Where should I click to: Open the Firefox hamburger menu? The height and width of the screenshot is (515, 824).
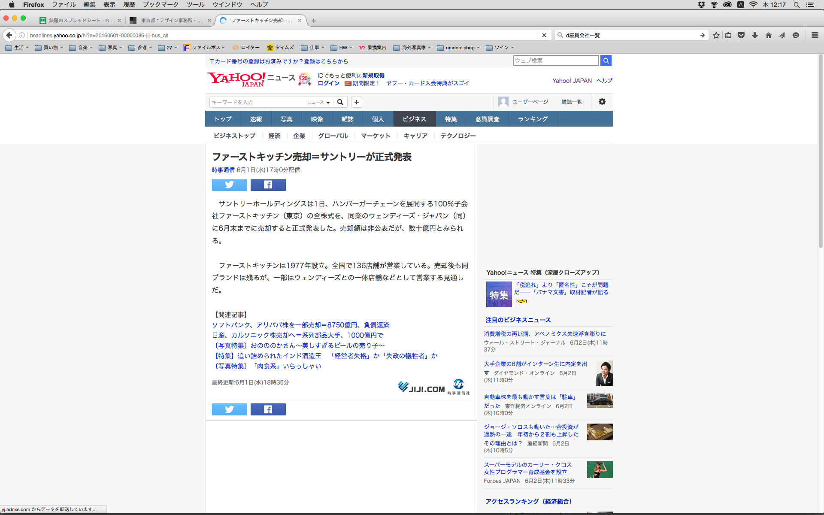pyautogui.click(x=815, y=35)
